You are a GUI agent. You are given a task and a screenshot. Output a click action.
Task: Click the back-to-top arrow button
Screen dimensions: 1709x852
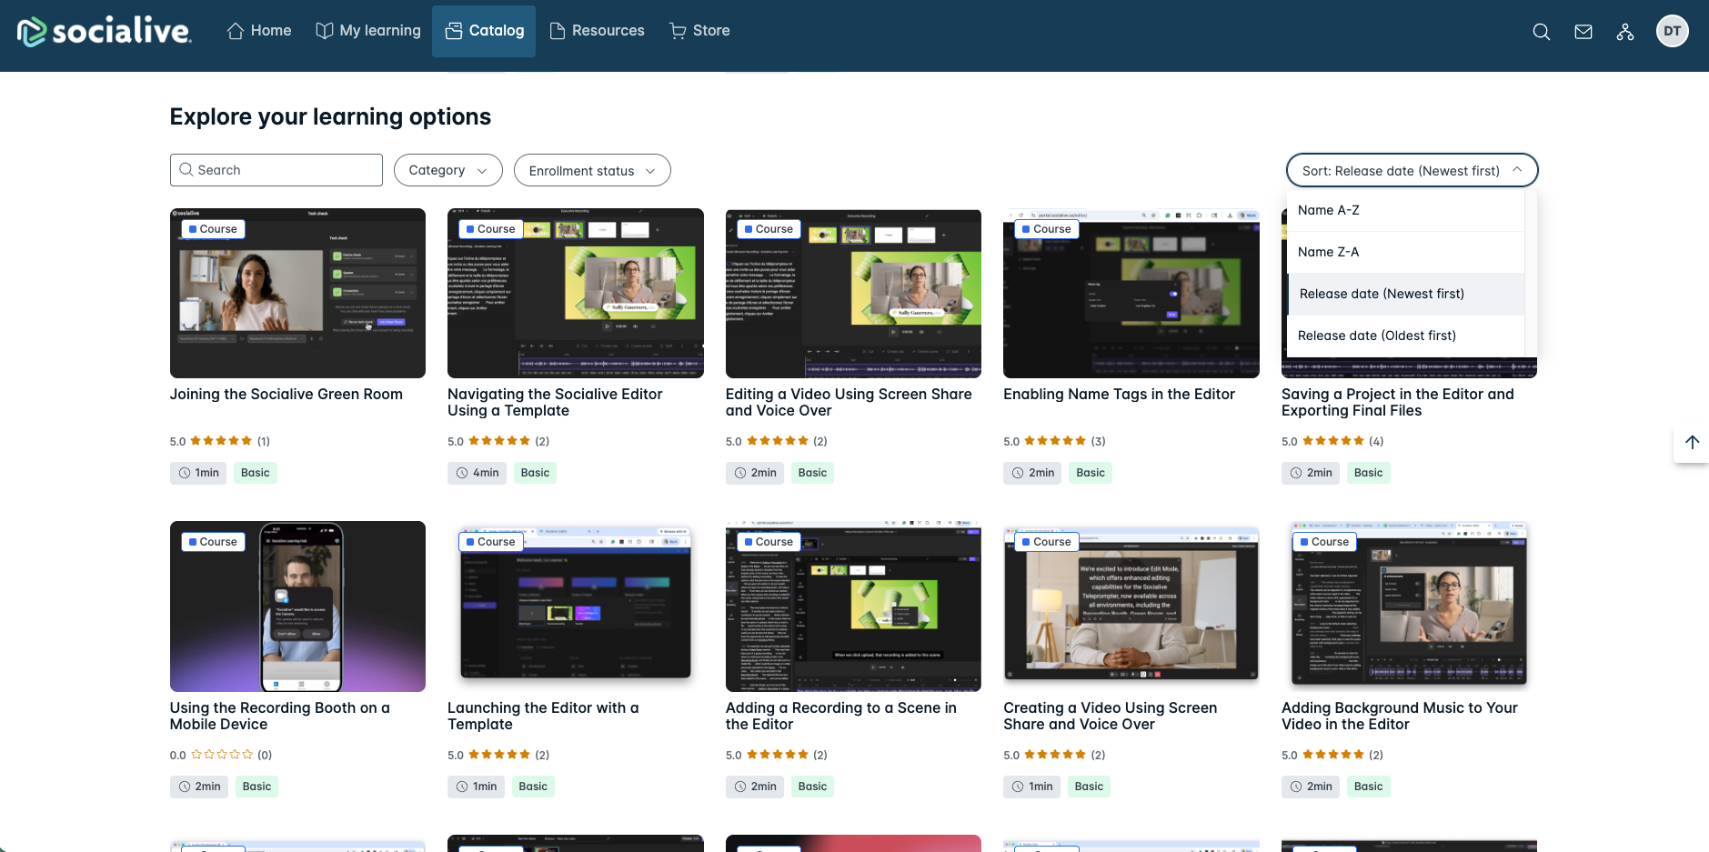tap(1692, 442)
